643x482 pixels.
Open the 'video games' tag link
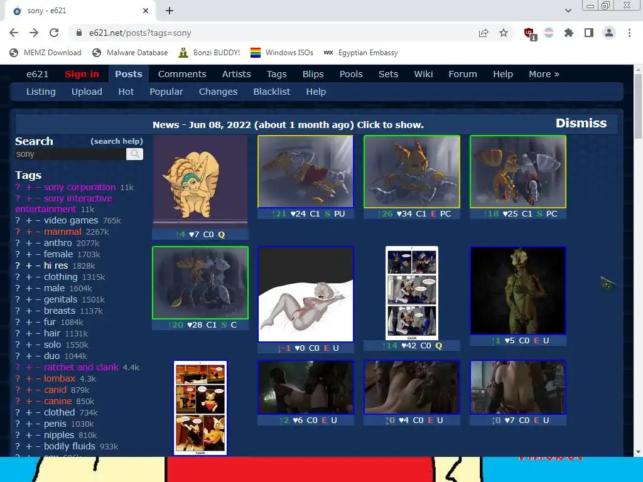71,220
